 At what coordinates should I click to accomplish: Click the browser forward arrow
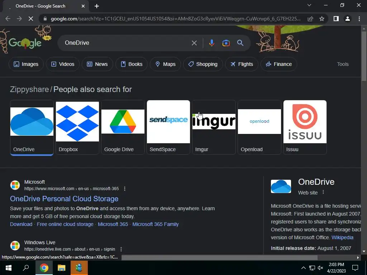(x=19, y=19)
